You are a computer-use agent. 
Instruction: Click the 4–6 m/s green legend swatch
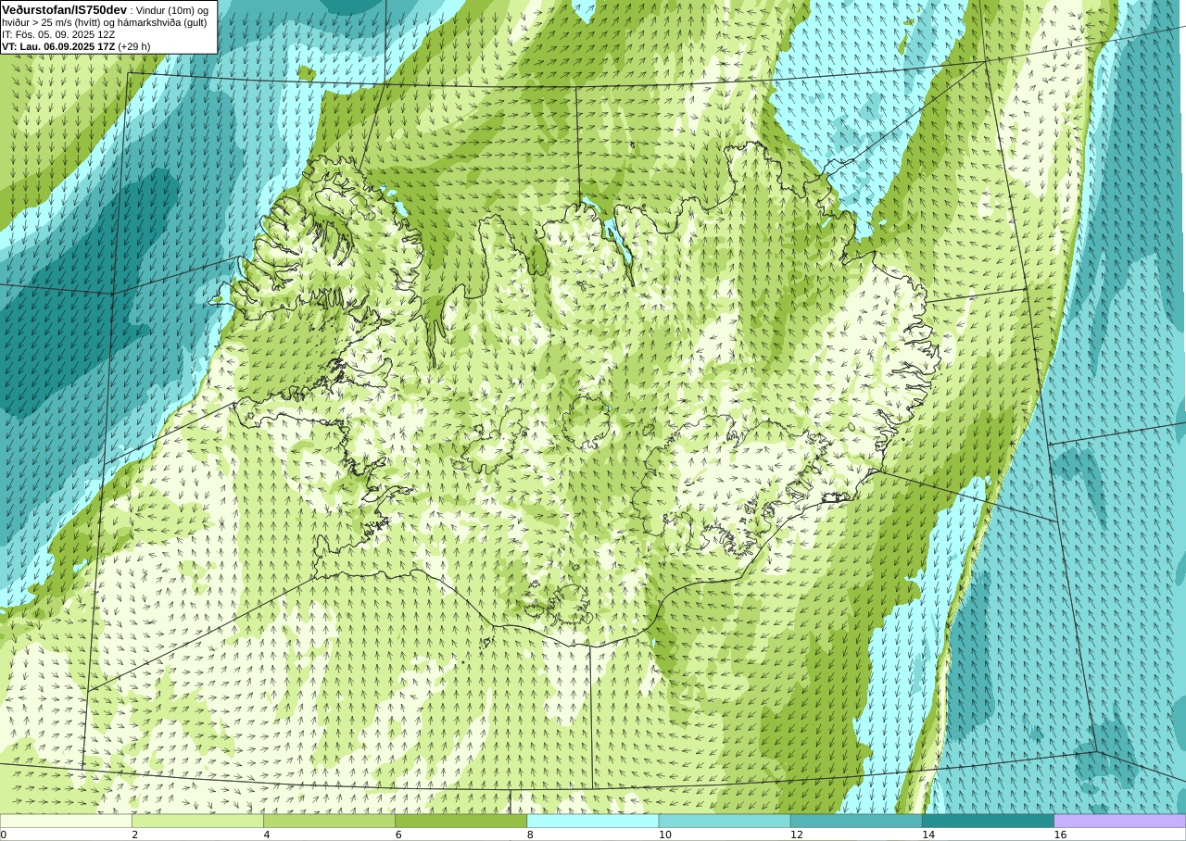click(x=329, y=821)
